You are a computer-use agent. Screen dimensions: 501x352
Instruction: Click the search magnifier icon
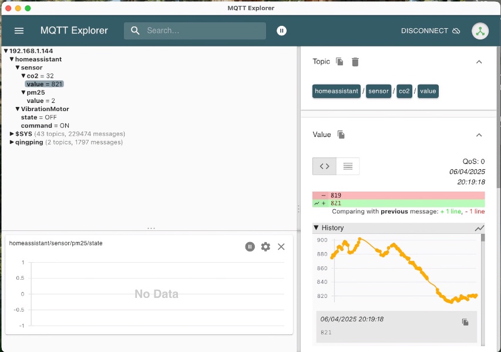coord(135,31)
